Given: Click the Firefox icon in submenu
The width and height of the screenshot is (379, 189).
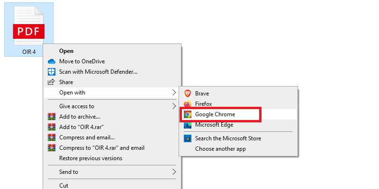Looking at the screenshot, I should pos(188,103).
